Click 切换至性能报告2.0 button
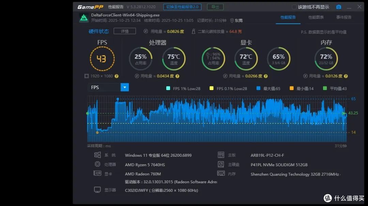 182,7
